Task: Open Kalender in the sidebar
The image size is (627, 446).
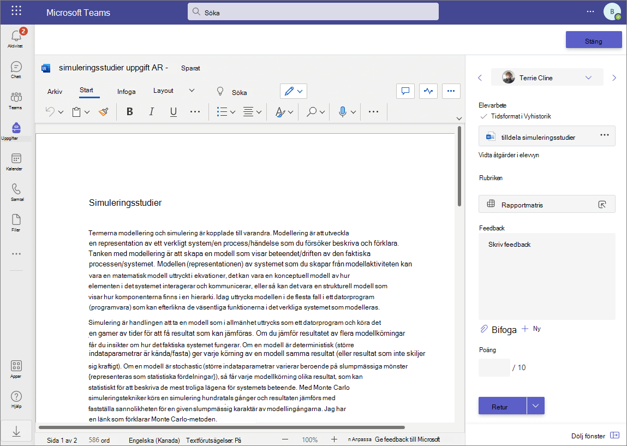Action: [x=16, y=162]
